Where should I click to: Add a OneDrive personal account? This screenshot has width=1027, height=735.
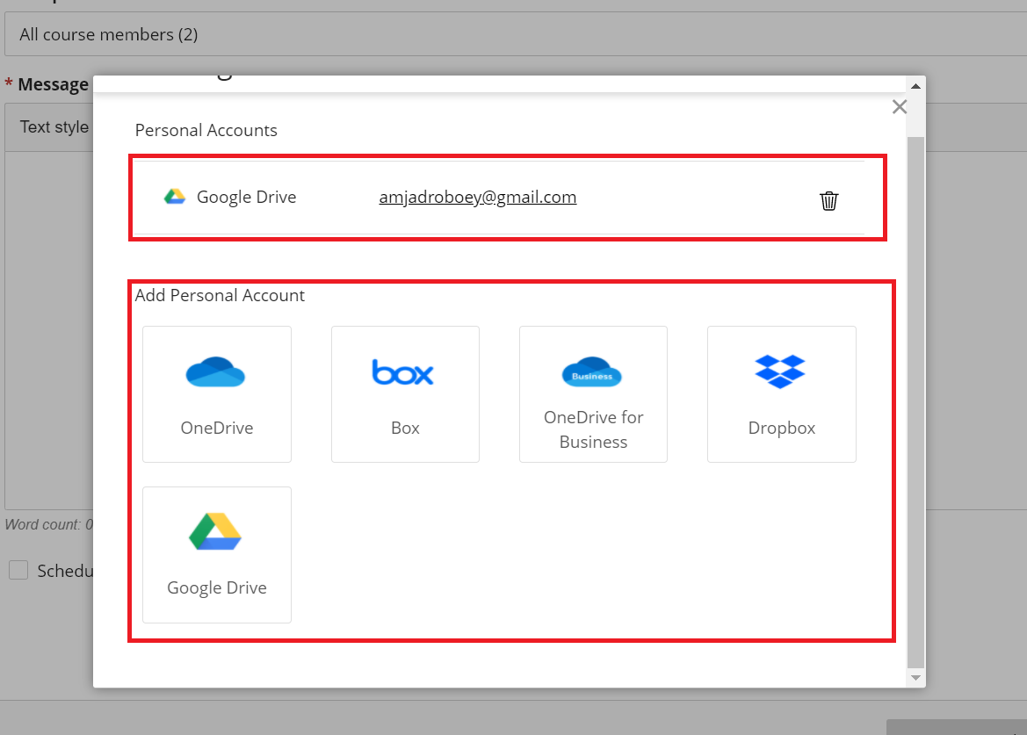217,394
